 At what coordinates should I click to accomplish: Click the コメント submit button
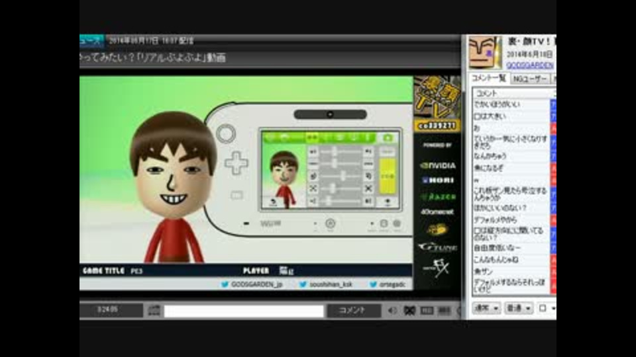(x=353, y=311)
